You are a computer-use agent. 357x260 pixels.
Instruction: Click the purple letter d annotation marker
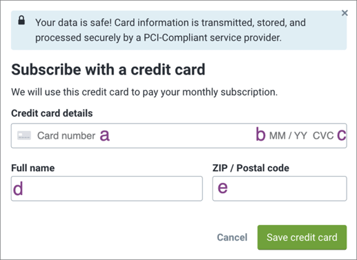[18, 188]
